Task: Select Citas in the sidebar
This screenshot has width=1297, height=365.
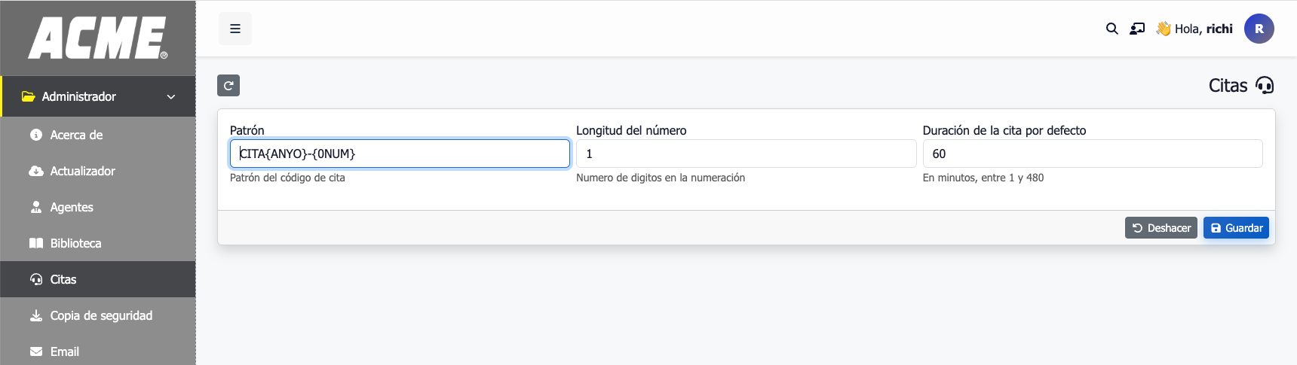Action: (x=63, y=280)
